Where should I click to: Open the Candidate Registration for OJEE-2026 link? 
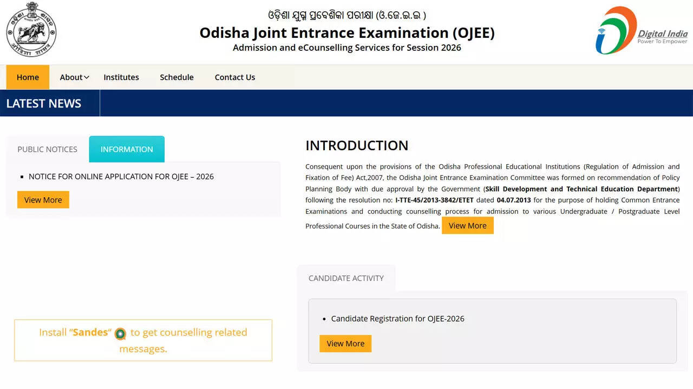(397, 318)
